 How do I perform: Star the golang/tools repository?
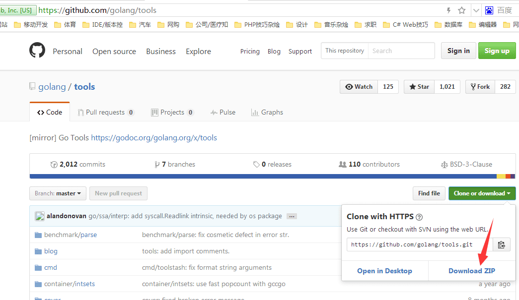[x=419, y=87]
